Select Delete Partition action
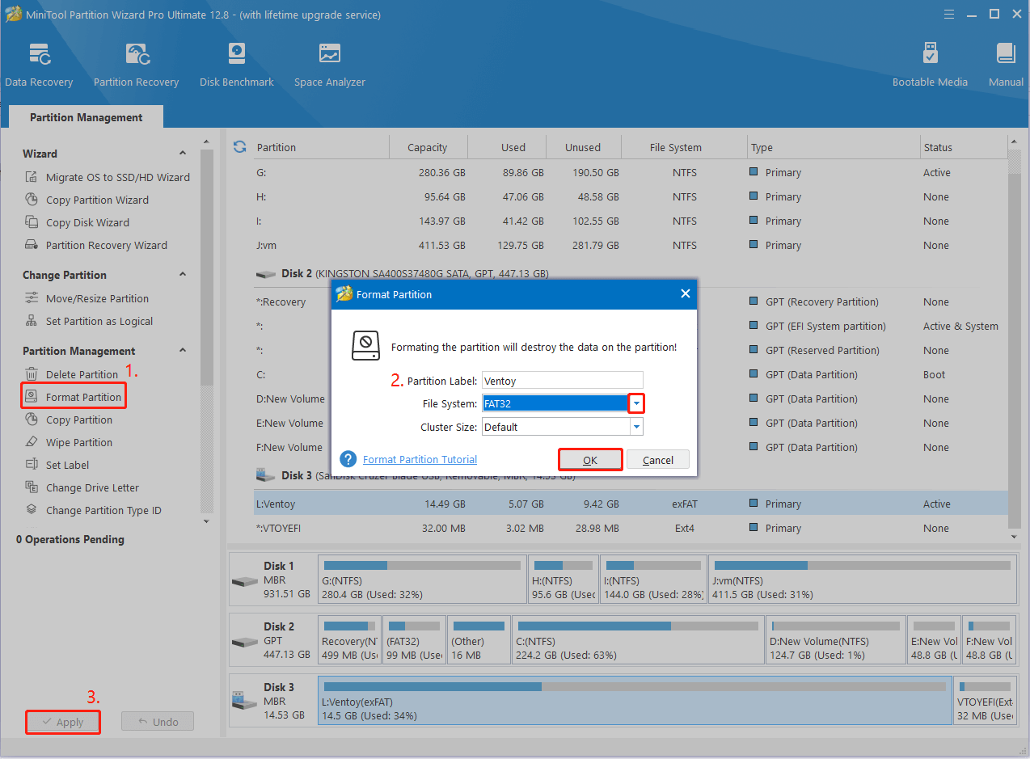 (72, 374)
